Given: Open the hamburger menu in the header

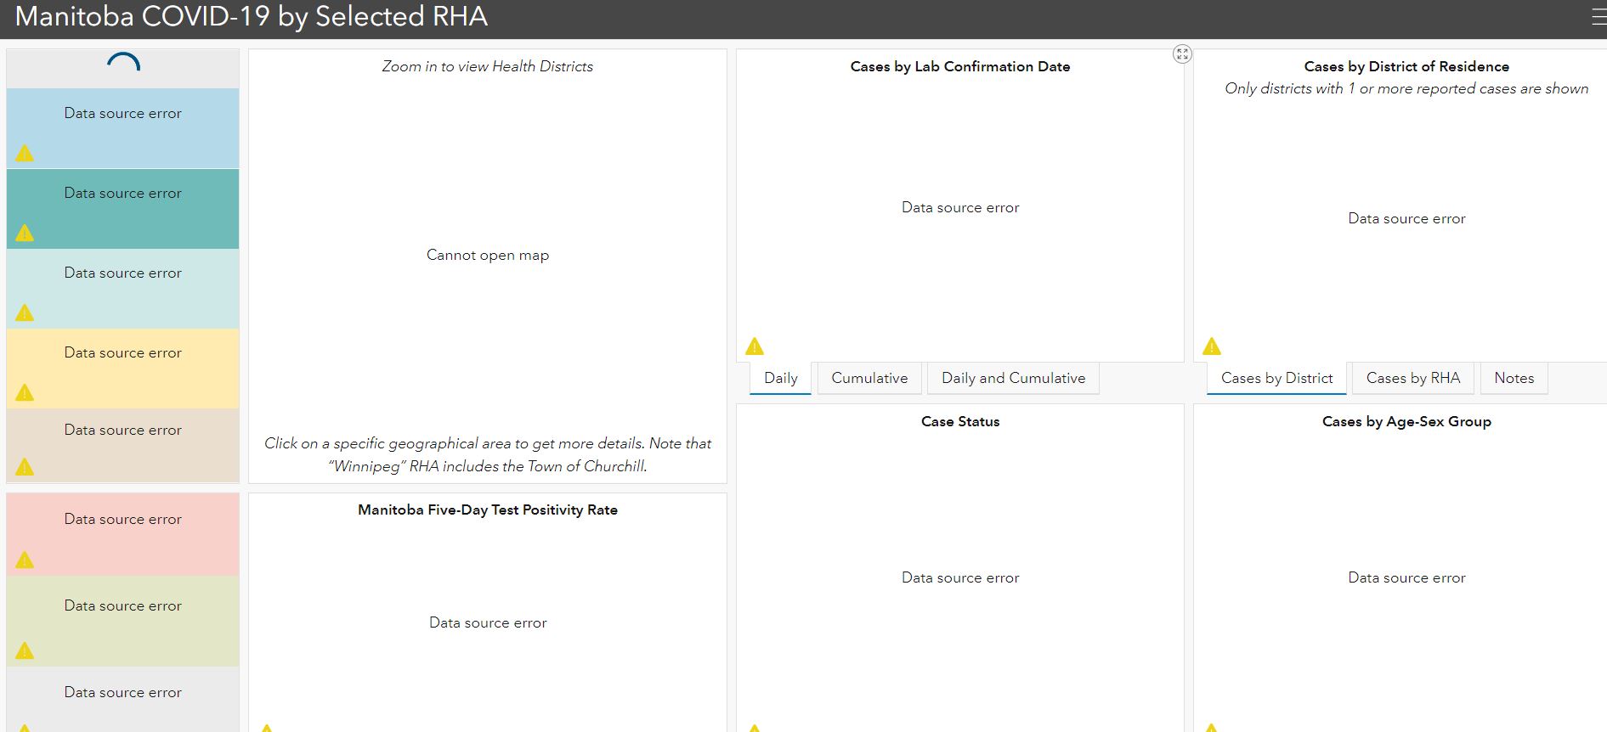Looking at the screenshot, I should coord(1598,18).
